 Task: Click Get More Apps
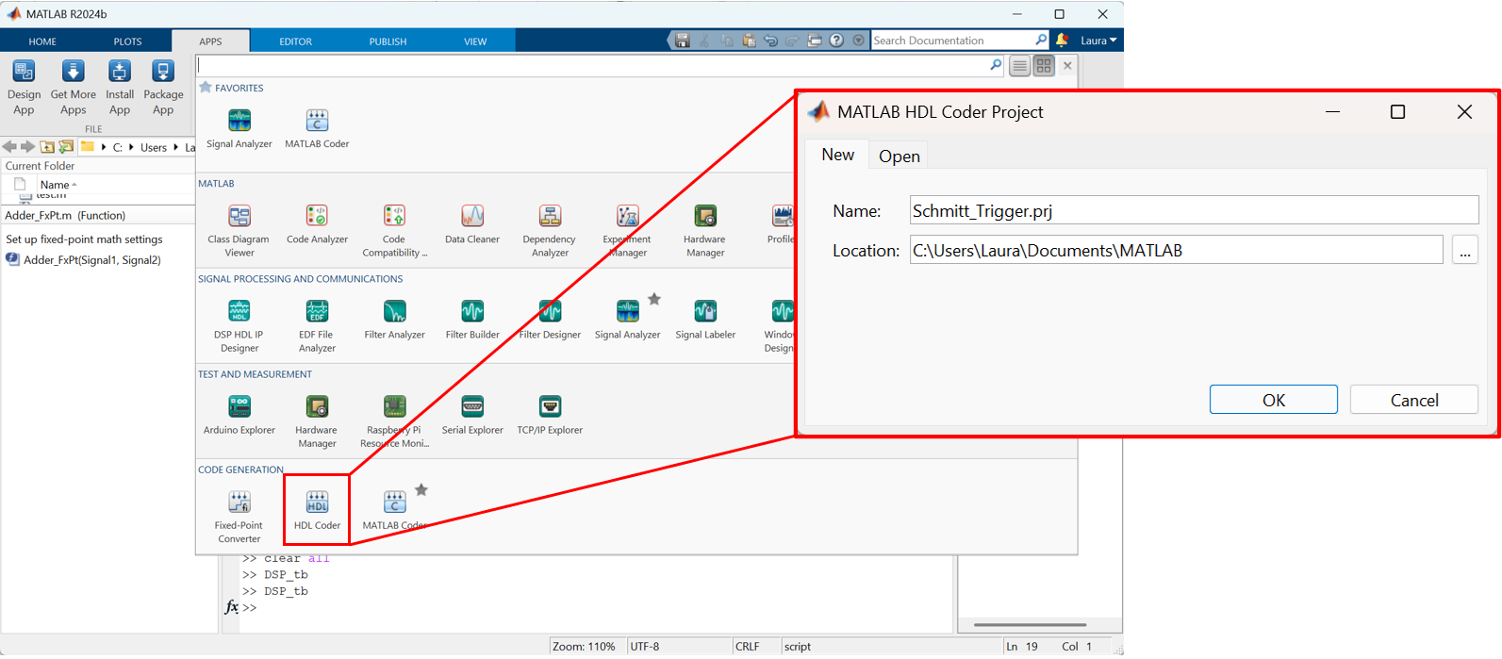click(73, 88)
